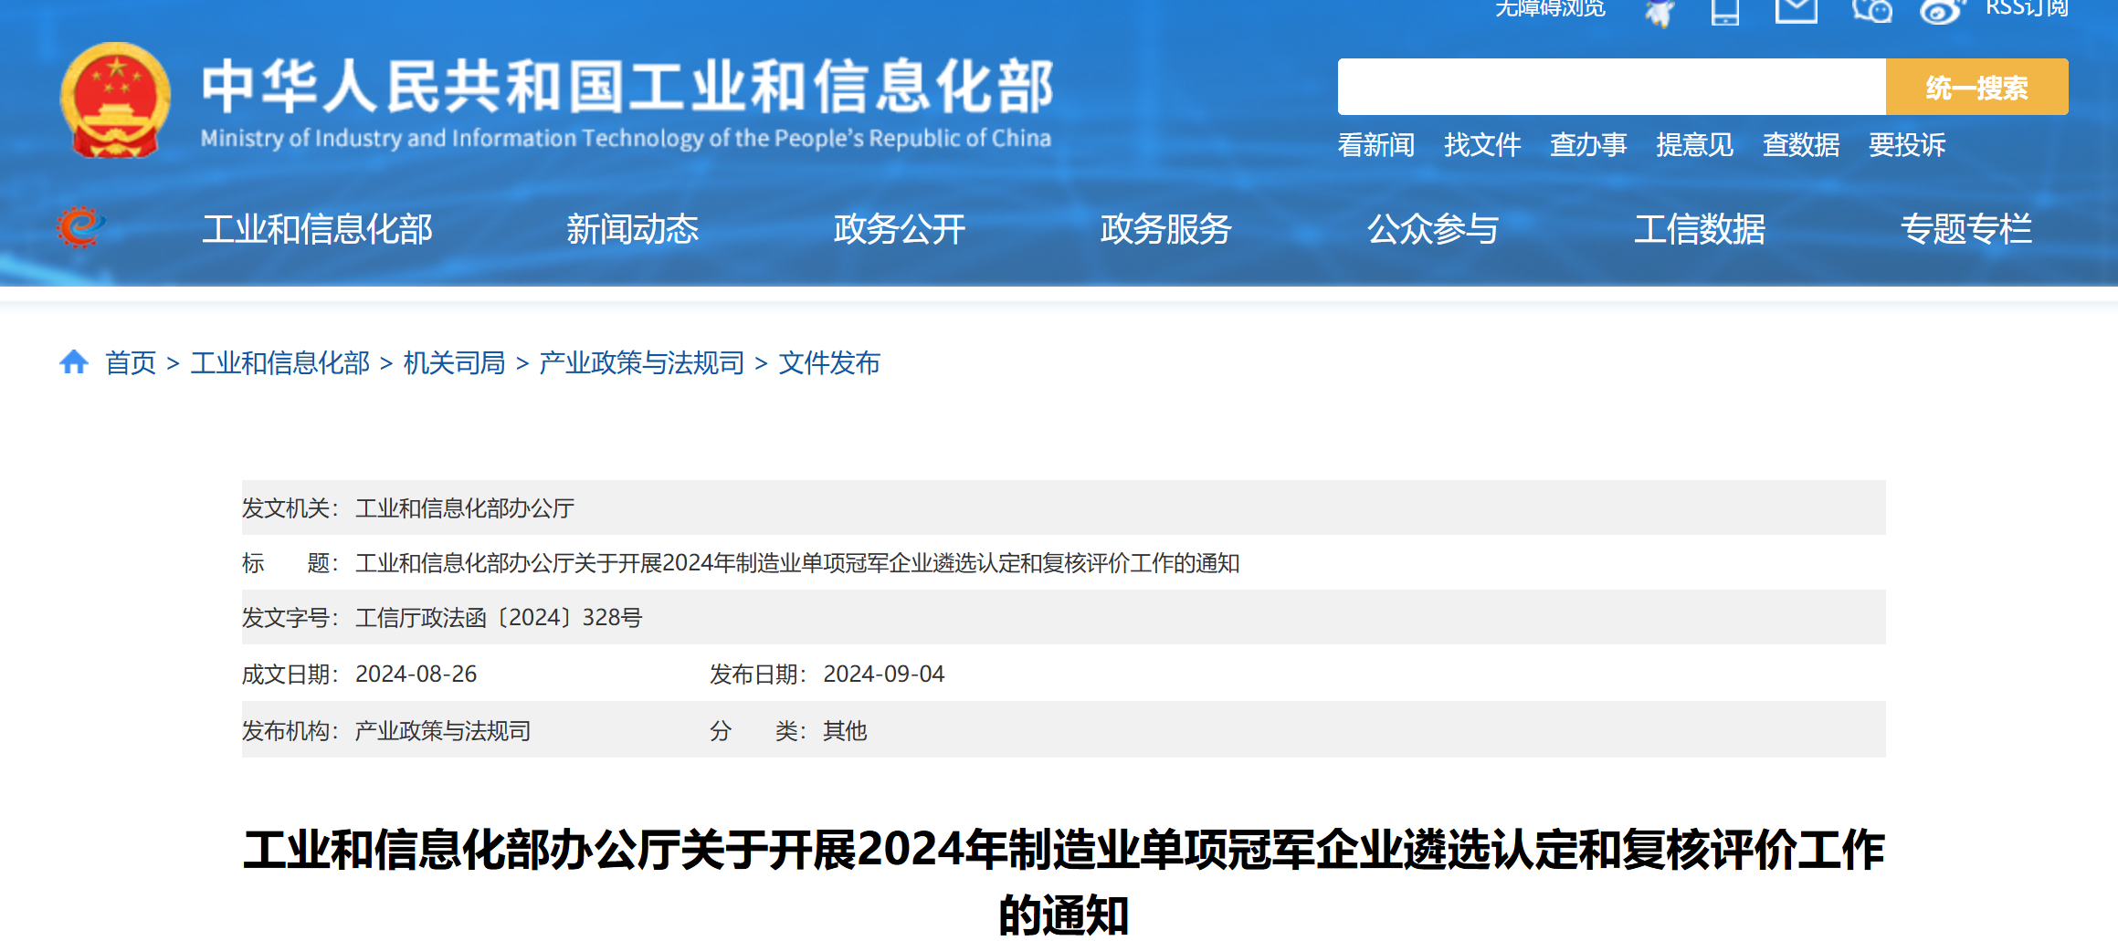Click the 无障碍浏览 accessibility link
This screenshot has height=941, width=2118.
(x=1549, y=9)
